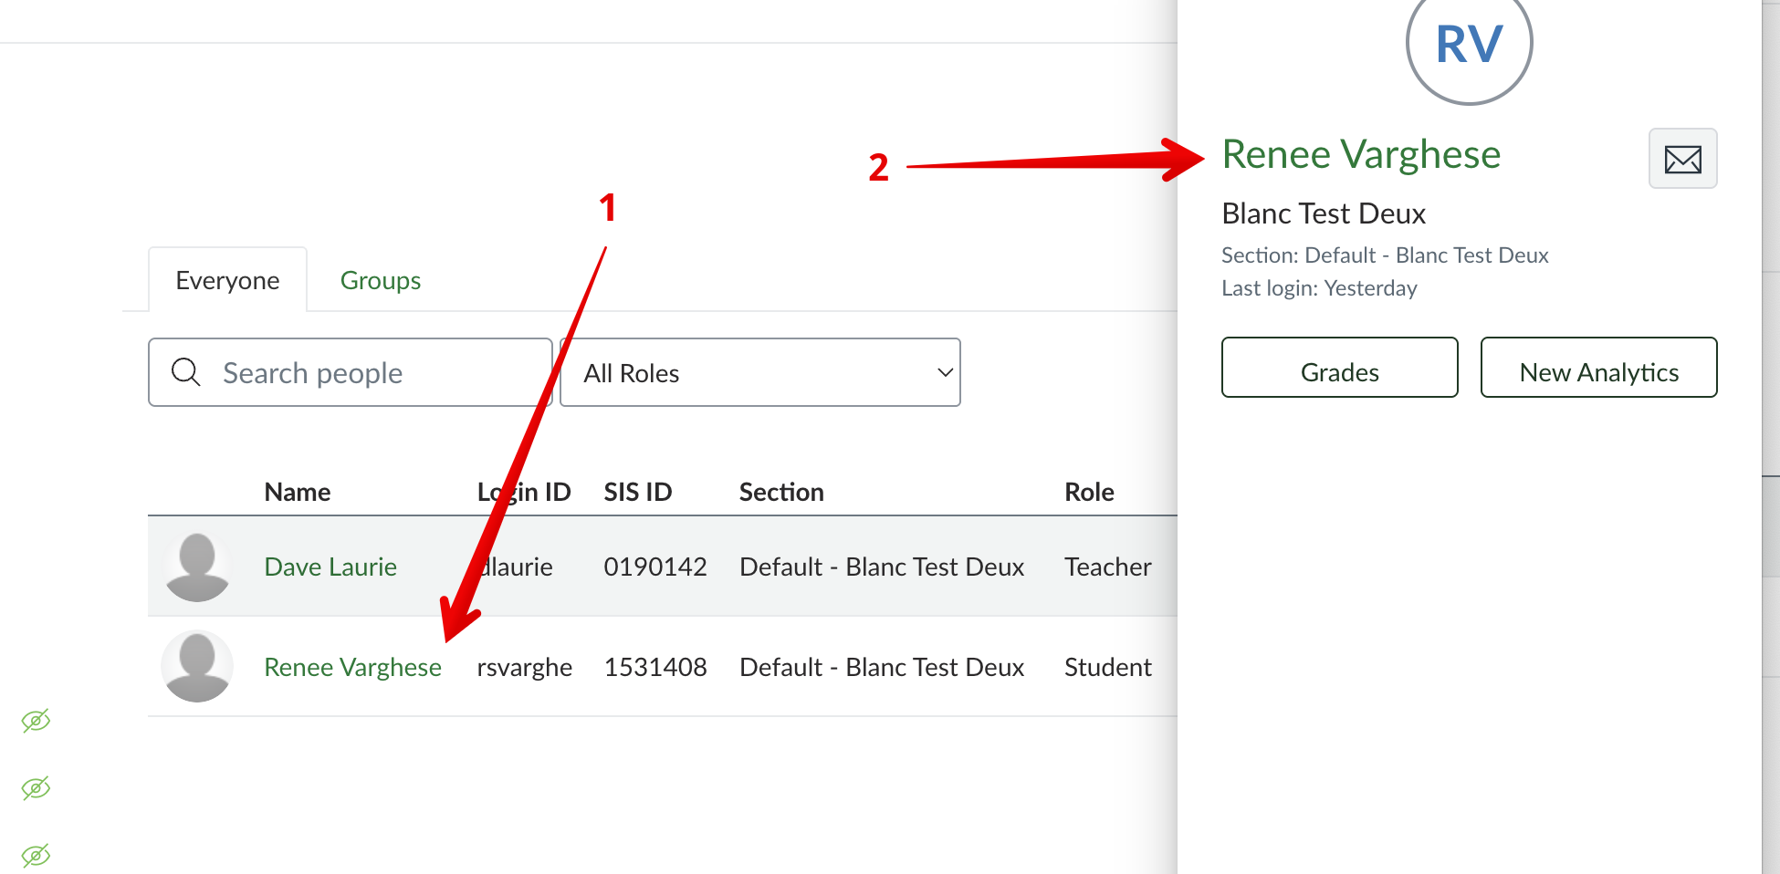Toggle the top crossed-eye visibility icon
This screenshot has width=1780, height=874.
tap(36, 721)
